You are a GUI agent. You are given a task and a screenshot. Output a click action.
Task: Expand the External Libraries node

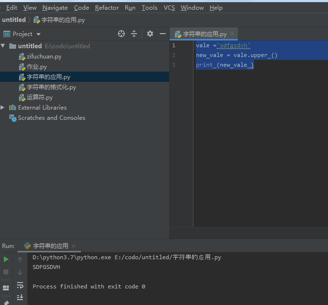(2, 108)
